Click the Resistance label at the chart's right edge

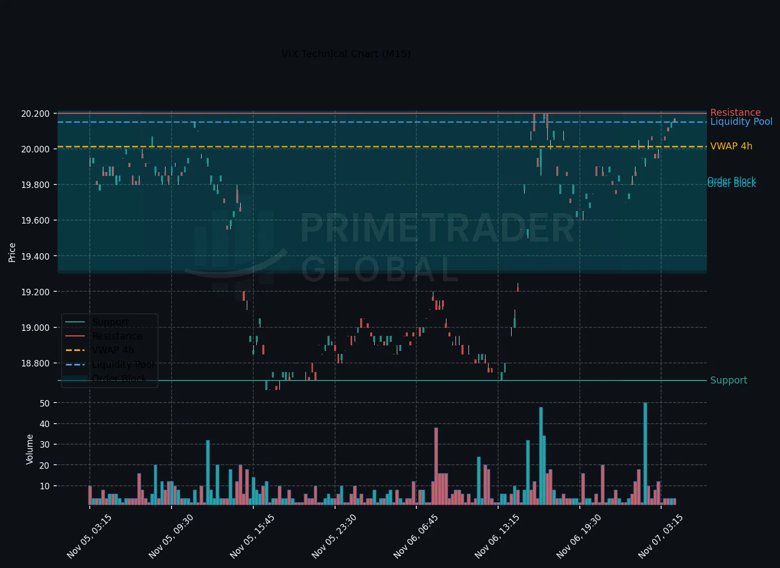pos(735,112)
